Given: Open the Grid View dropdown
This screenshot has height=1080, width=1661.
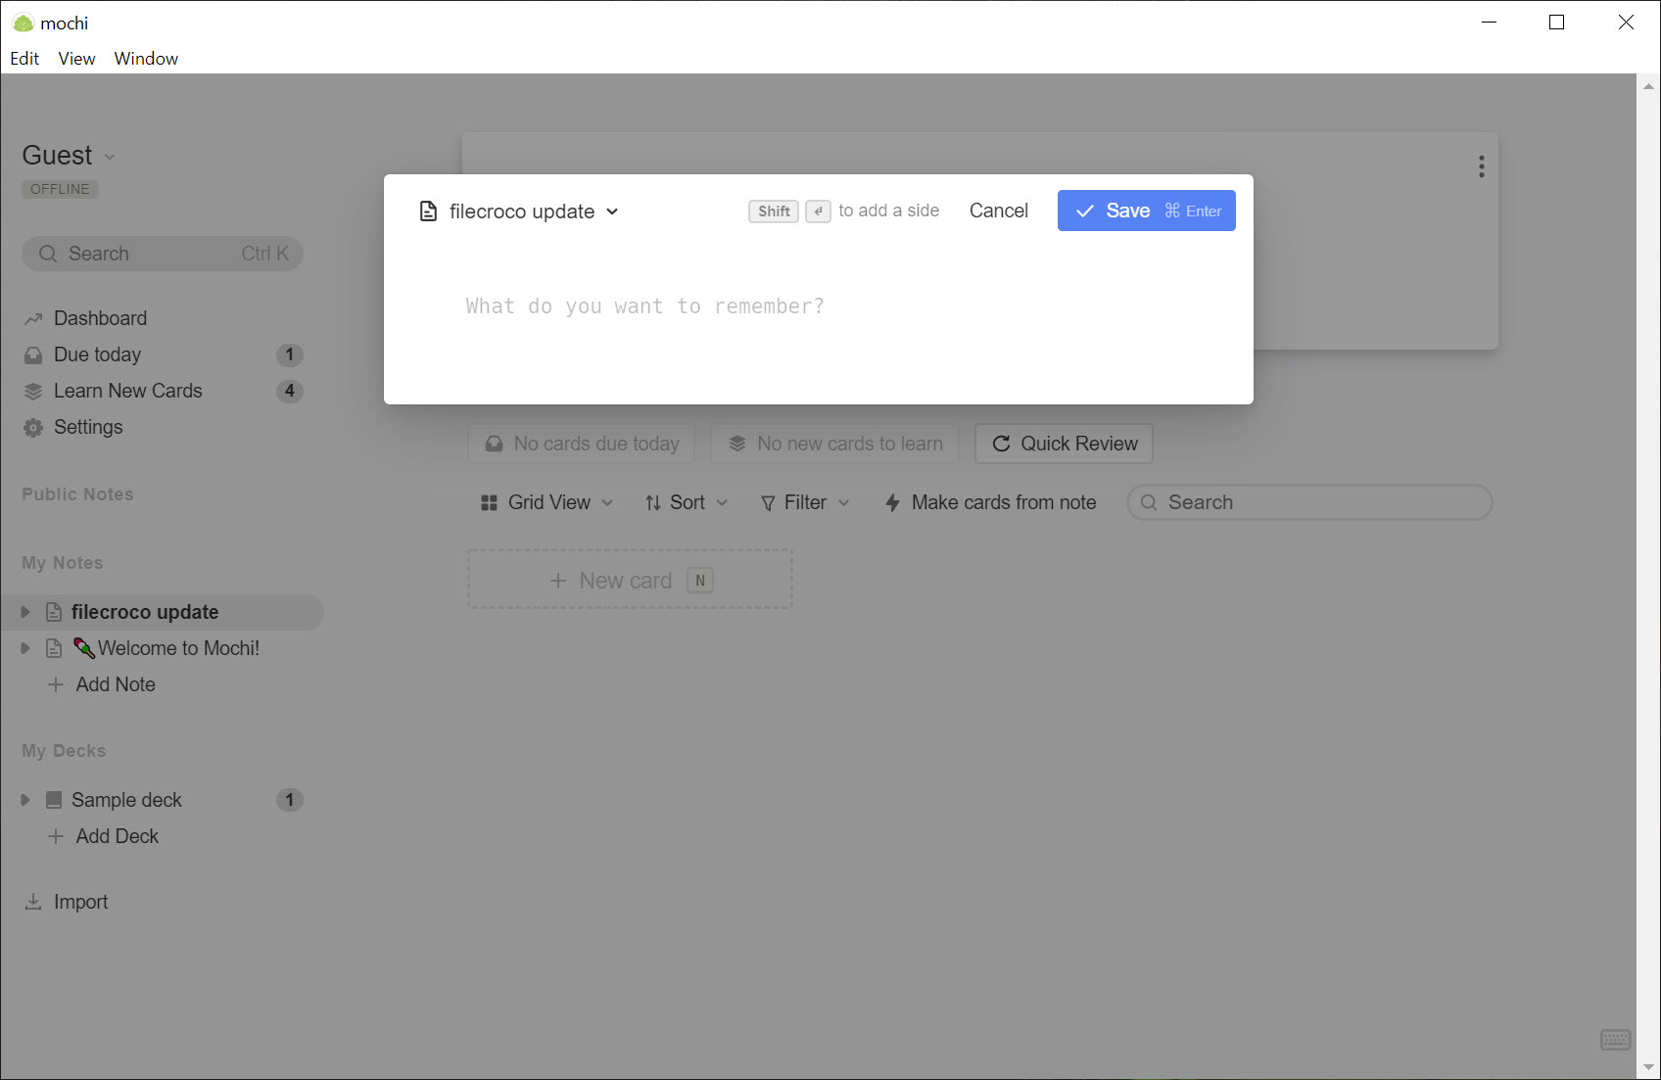Looking at the screenshot, I should [546, 502].
